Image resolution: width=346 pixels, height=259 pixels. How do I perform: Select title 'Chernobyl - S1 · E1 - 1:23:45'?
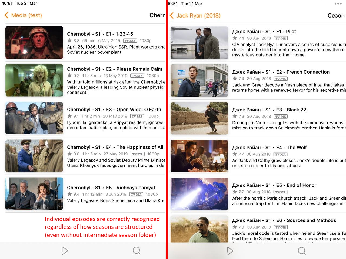[x=100, y=34]
